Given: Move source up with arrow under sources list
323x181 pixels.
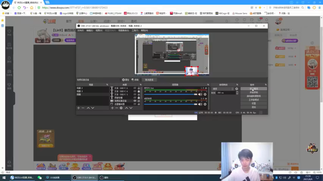Looking at the screenshot, I should (x=126, y=108).
